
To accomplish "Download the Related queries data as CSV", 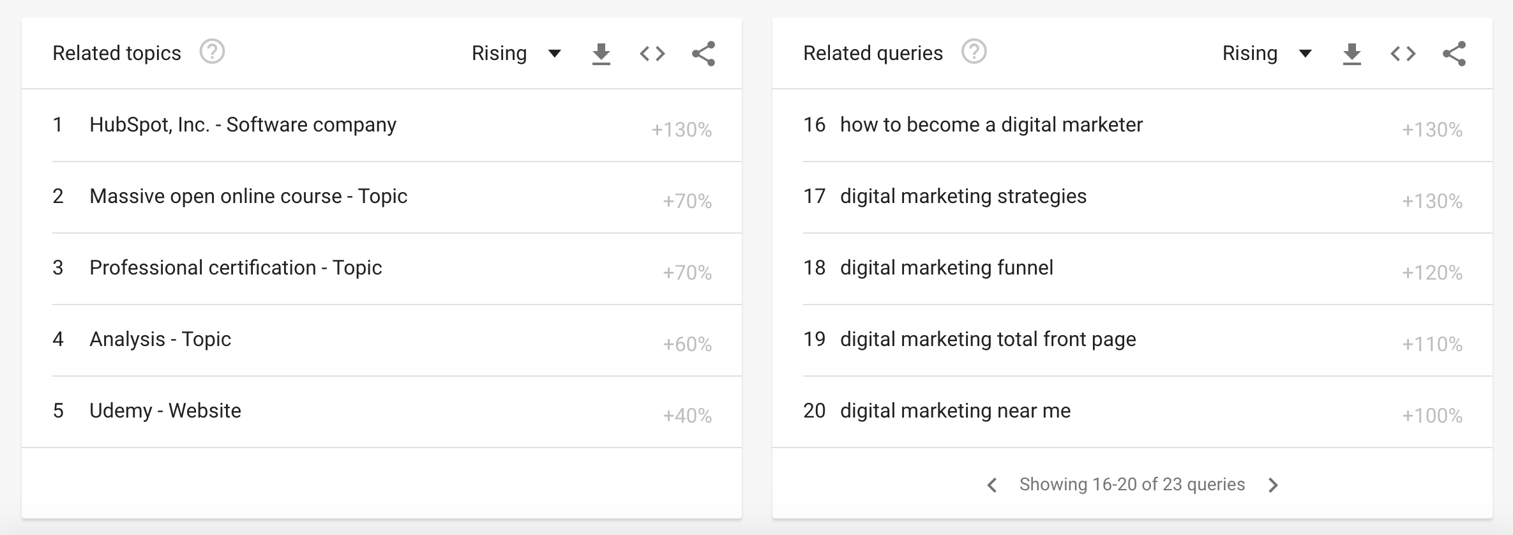I will [x=1351, y=54].
